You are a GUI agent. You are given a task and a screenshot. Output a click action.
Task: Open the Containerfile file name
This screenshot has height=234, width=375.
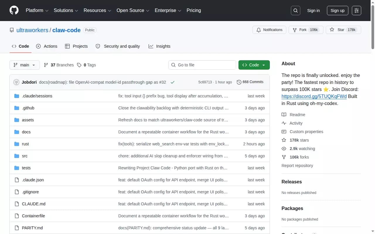point(33,216)
